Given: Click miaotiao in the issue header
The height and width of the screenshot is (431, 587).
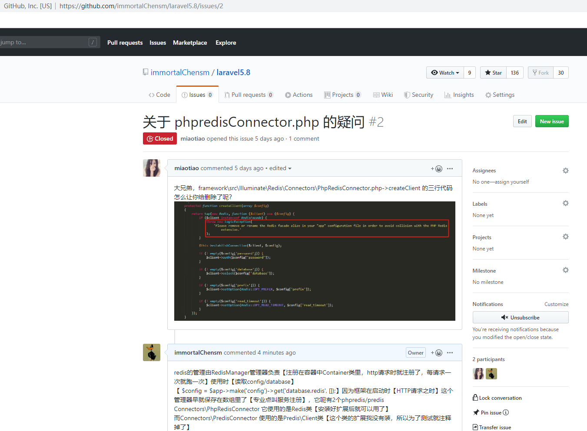Looking at the screenshot, I should [192, 138].
